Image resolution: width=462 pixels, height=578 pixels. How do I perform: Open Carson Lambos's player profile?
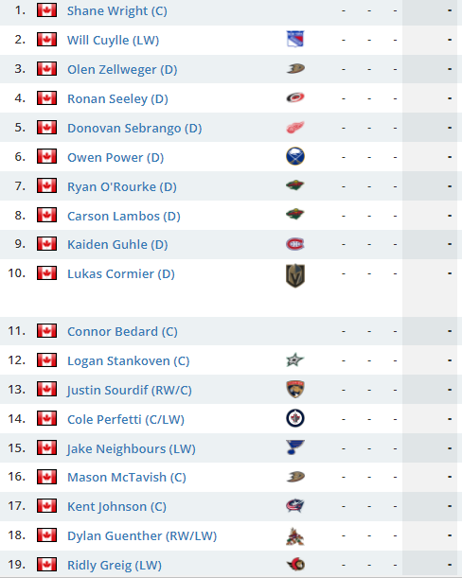point(124,216)
